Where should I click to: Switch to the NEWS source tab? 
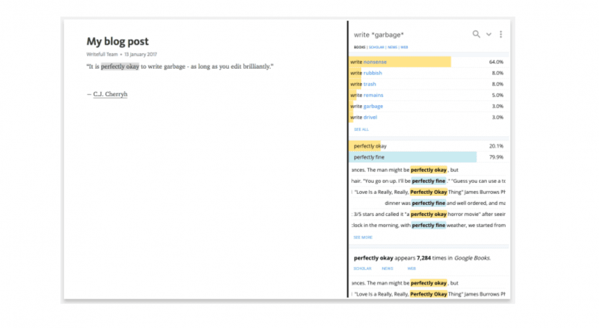pos(392,47)
